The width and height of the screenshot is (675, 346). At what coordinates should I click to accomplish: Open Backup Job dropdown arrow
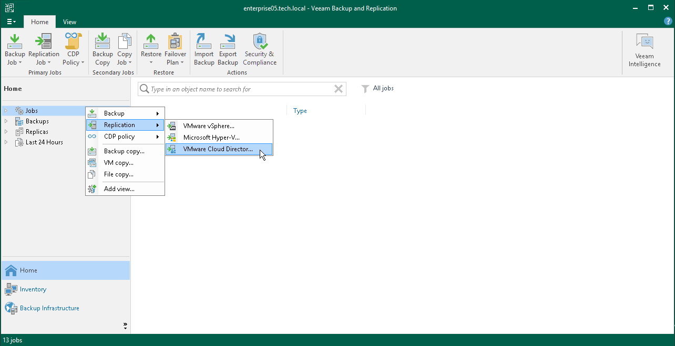tap(21, 62)
